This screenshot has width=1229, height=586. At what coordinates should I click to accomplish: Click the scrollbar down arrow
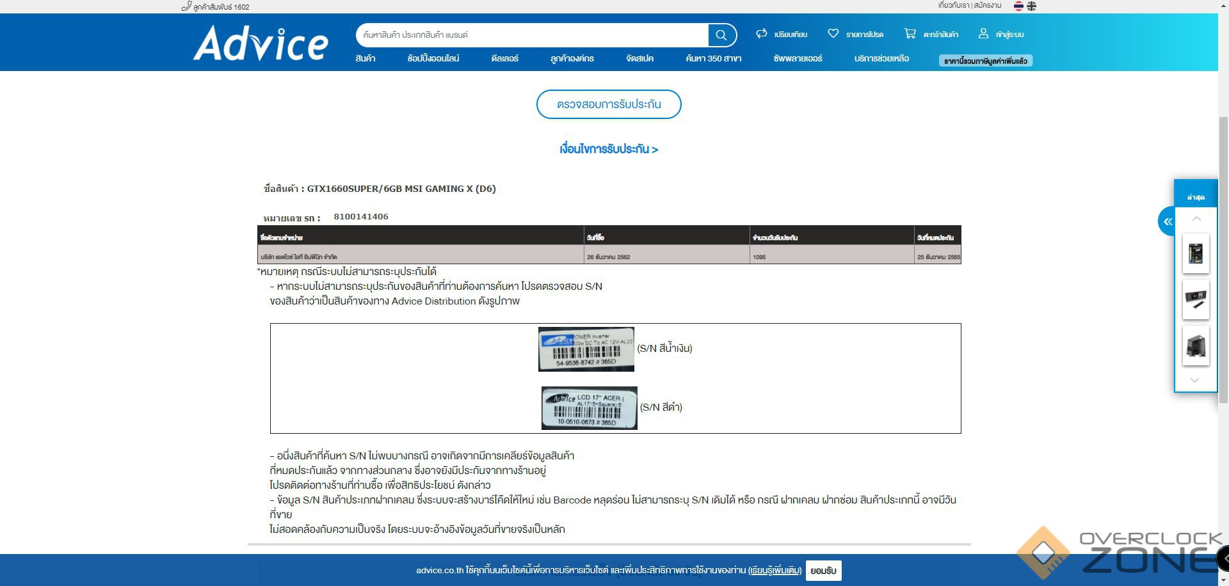(1223, 580)
